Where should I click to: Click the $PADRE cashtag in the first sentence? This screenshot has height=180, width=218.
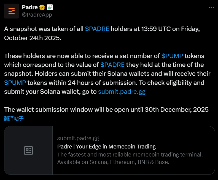click(97, 29)
